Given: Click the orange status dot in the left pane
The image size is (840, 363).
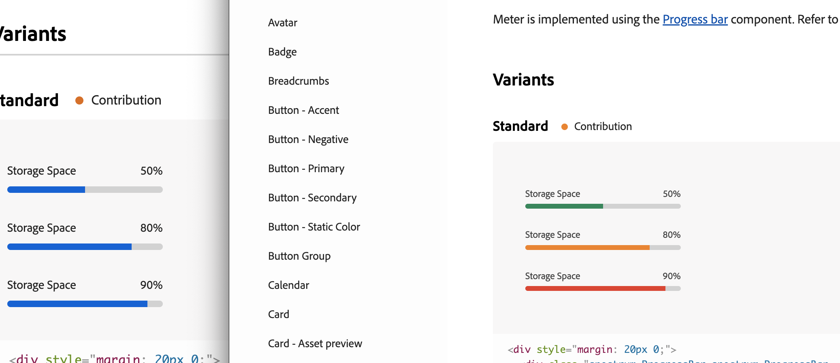Looking at the screenshot, I should tap(79, 100).
